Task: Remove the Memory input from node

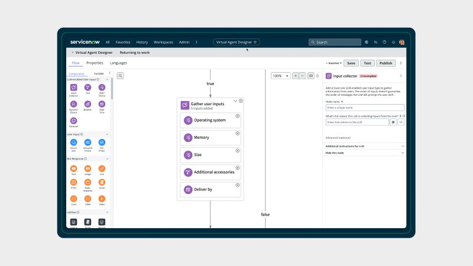Action: point(238,133)
